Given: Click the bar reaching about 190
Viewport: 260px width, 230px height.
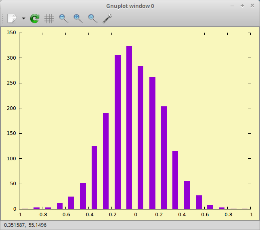Looking at the screenshot, I should [106, 161].
